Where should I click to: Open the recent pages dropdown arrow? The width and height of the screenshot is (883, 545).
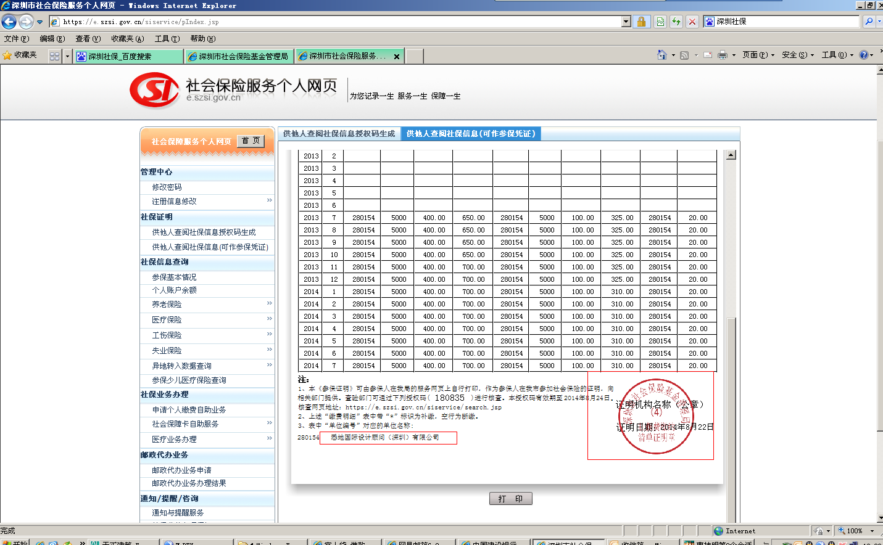40,22
